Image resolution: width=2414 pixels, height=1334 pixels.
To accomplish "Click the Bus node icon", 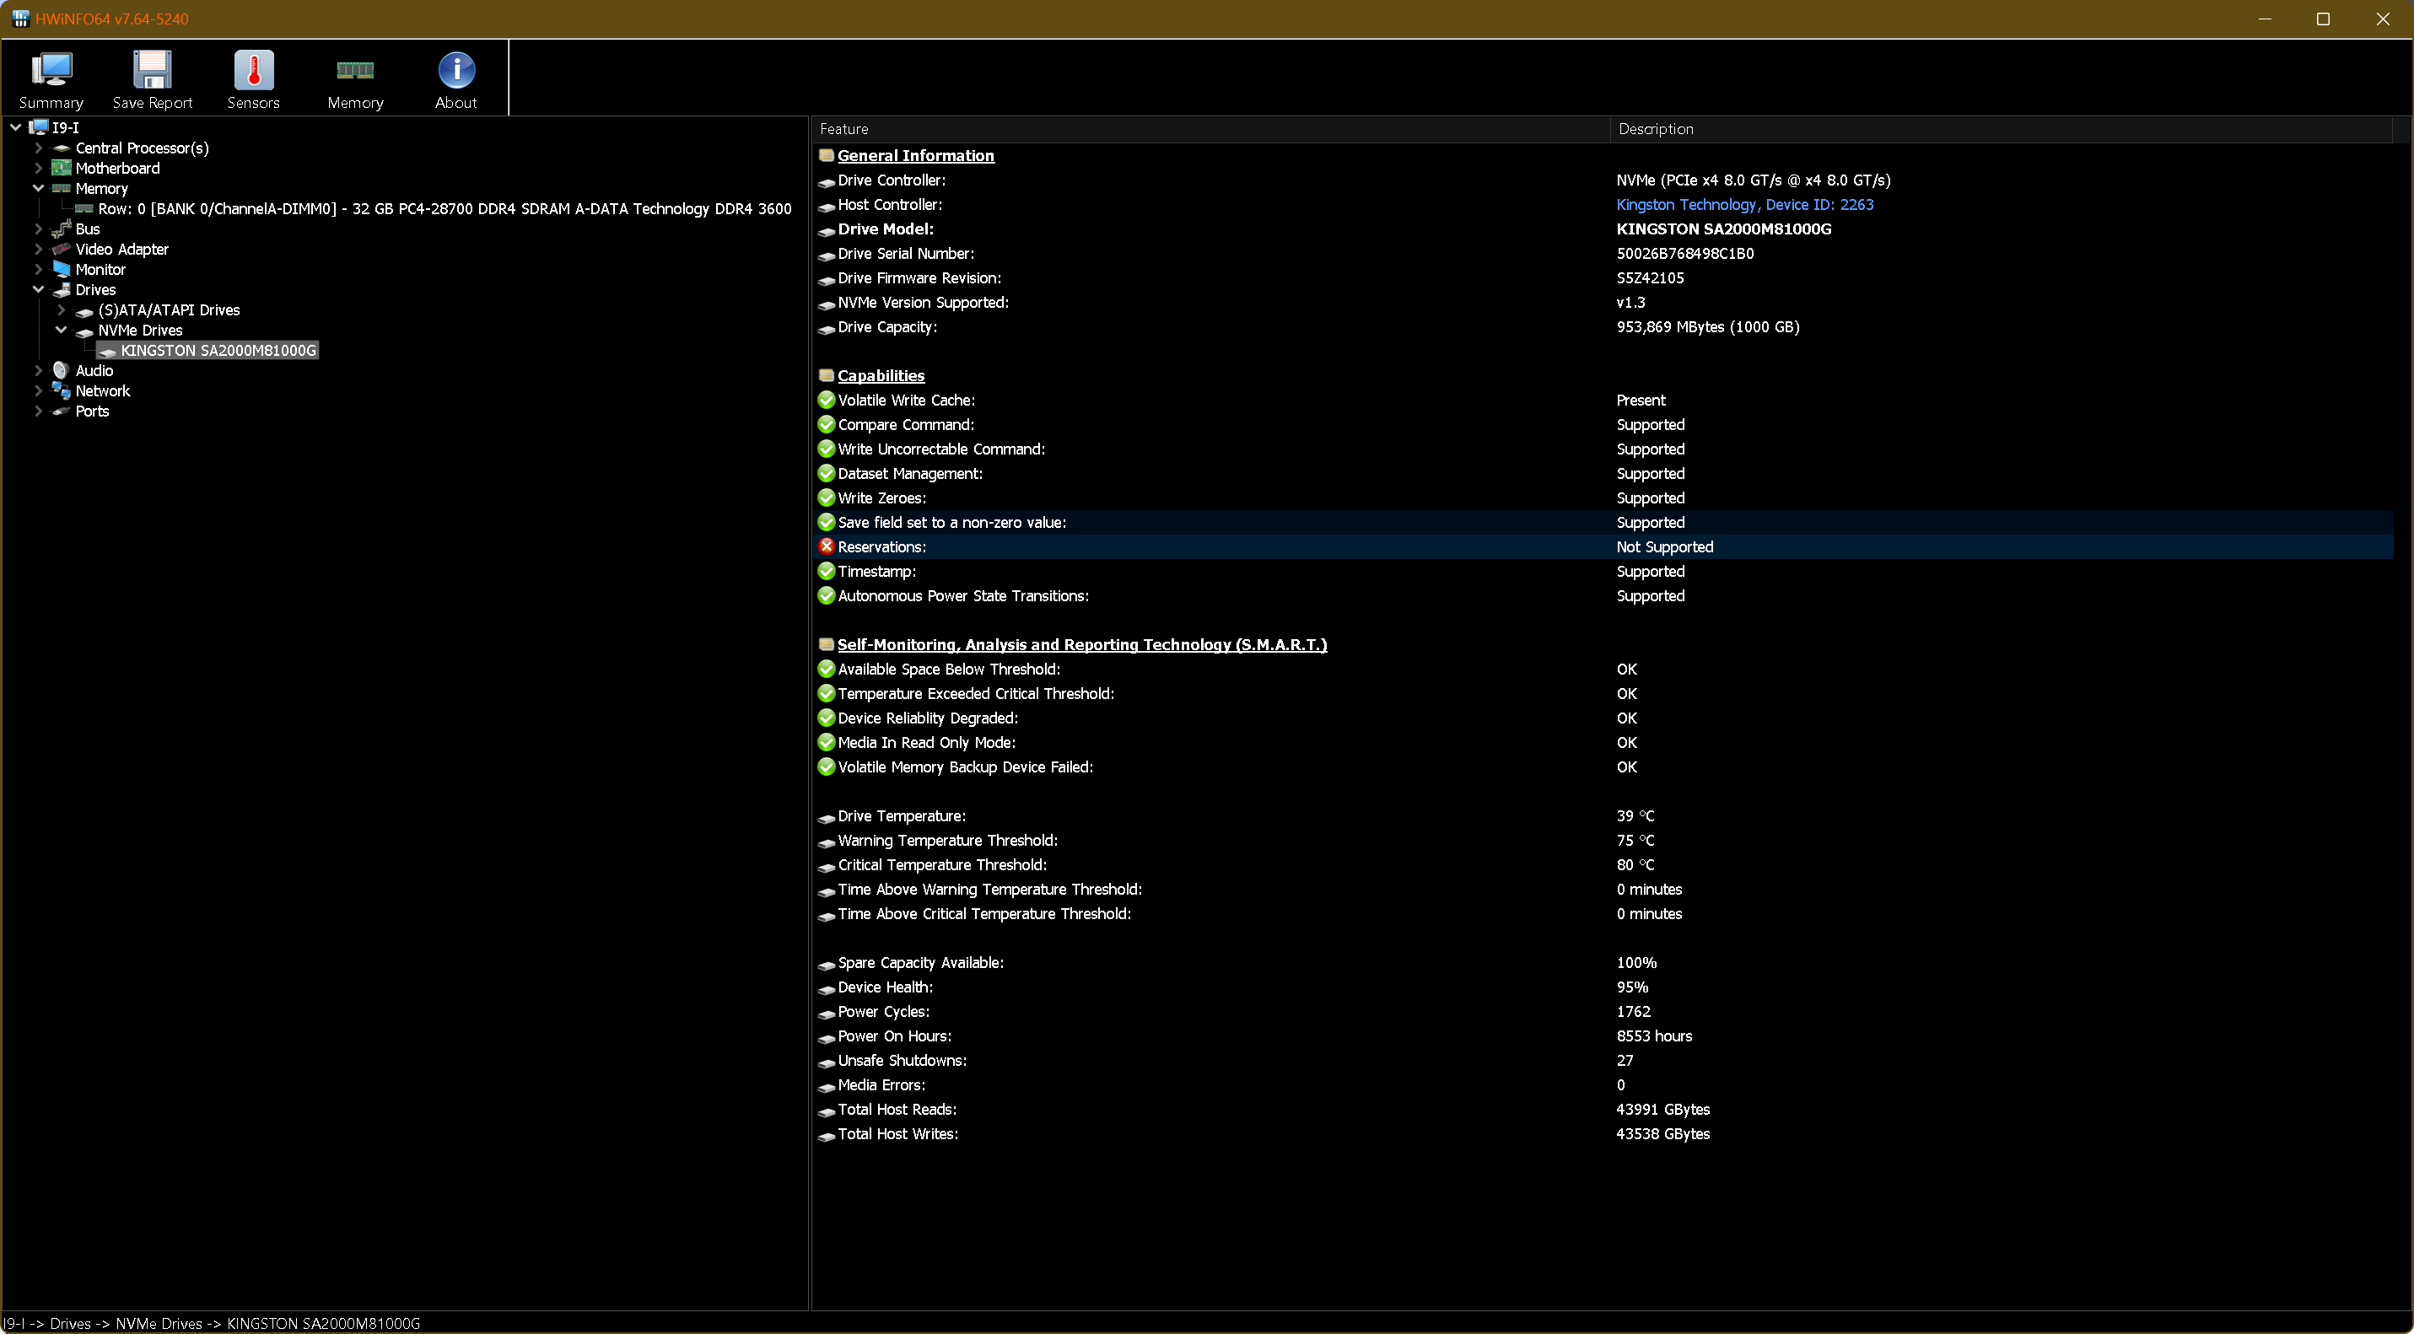I will point(62,229).
